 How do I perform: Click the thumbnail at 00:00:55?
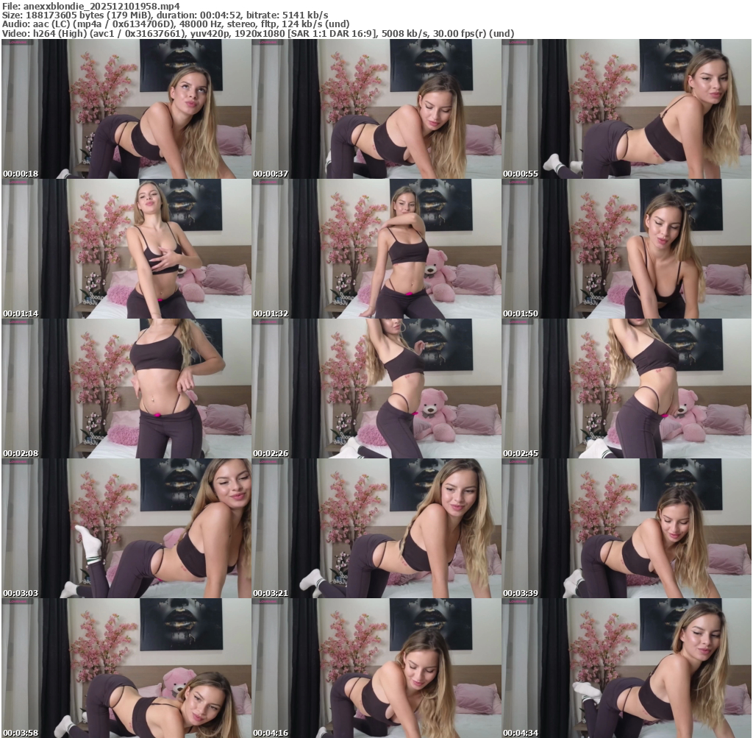[x=627, y=109]
